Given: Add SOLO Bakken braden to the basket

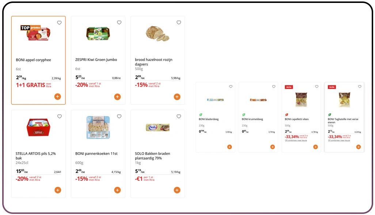Looking at the screenshot, I should click(x=177, y=190).
